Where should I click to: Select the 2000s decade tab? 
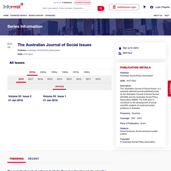click(x=43, y=72)
